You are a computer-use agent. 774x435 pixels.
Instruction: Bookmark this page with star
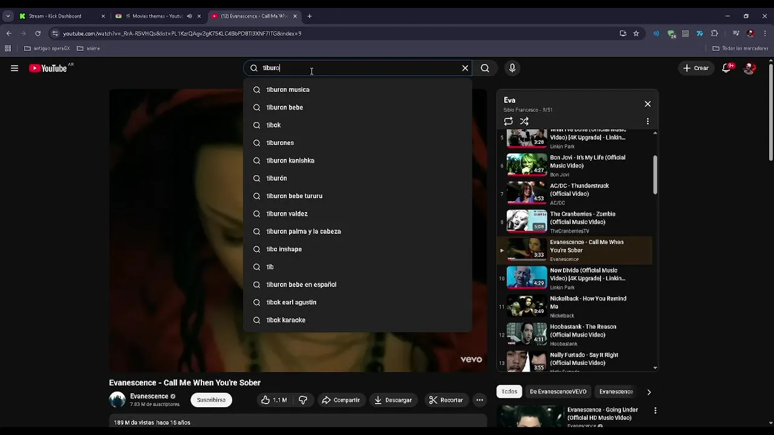636,34
